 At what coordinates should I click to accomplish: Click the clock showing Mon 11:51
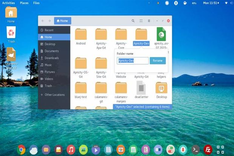[x=211, y=3]
